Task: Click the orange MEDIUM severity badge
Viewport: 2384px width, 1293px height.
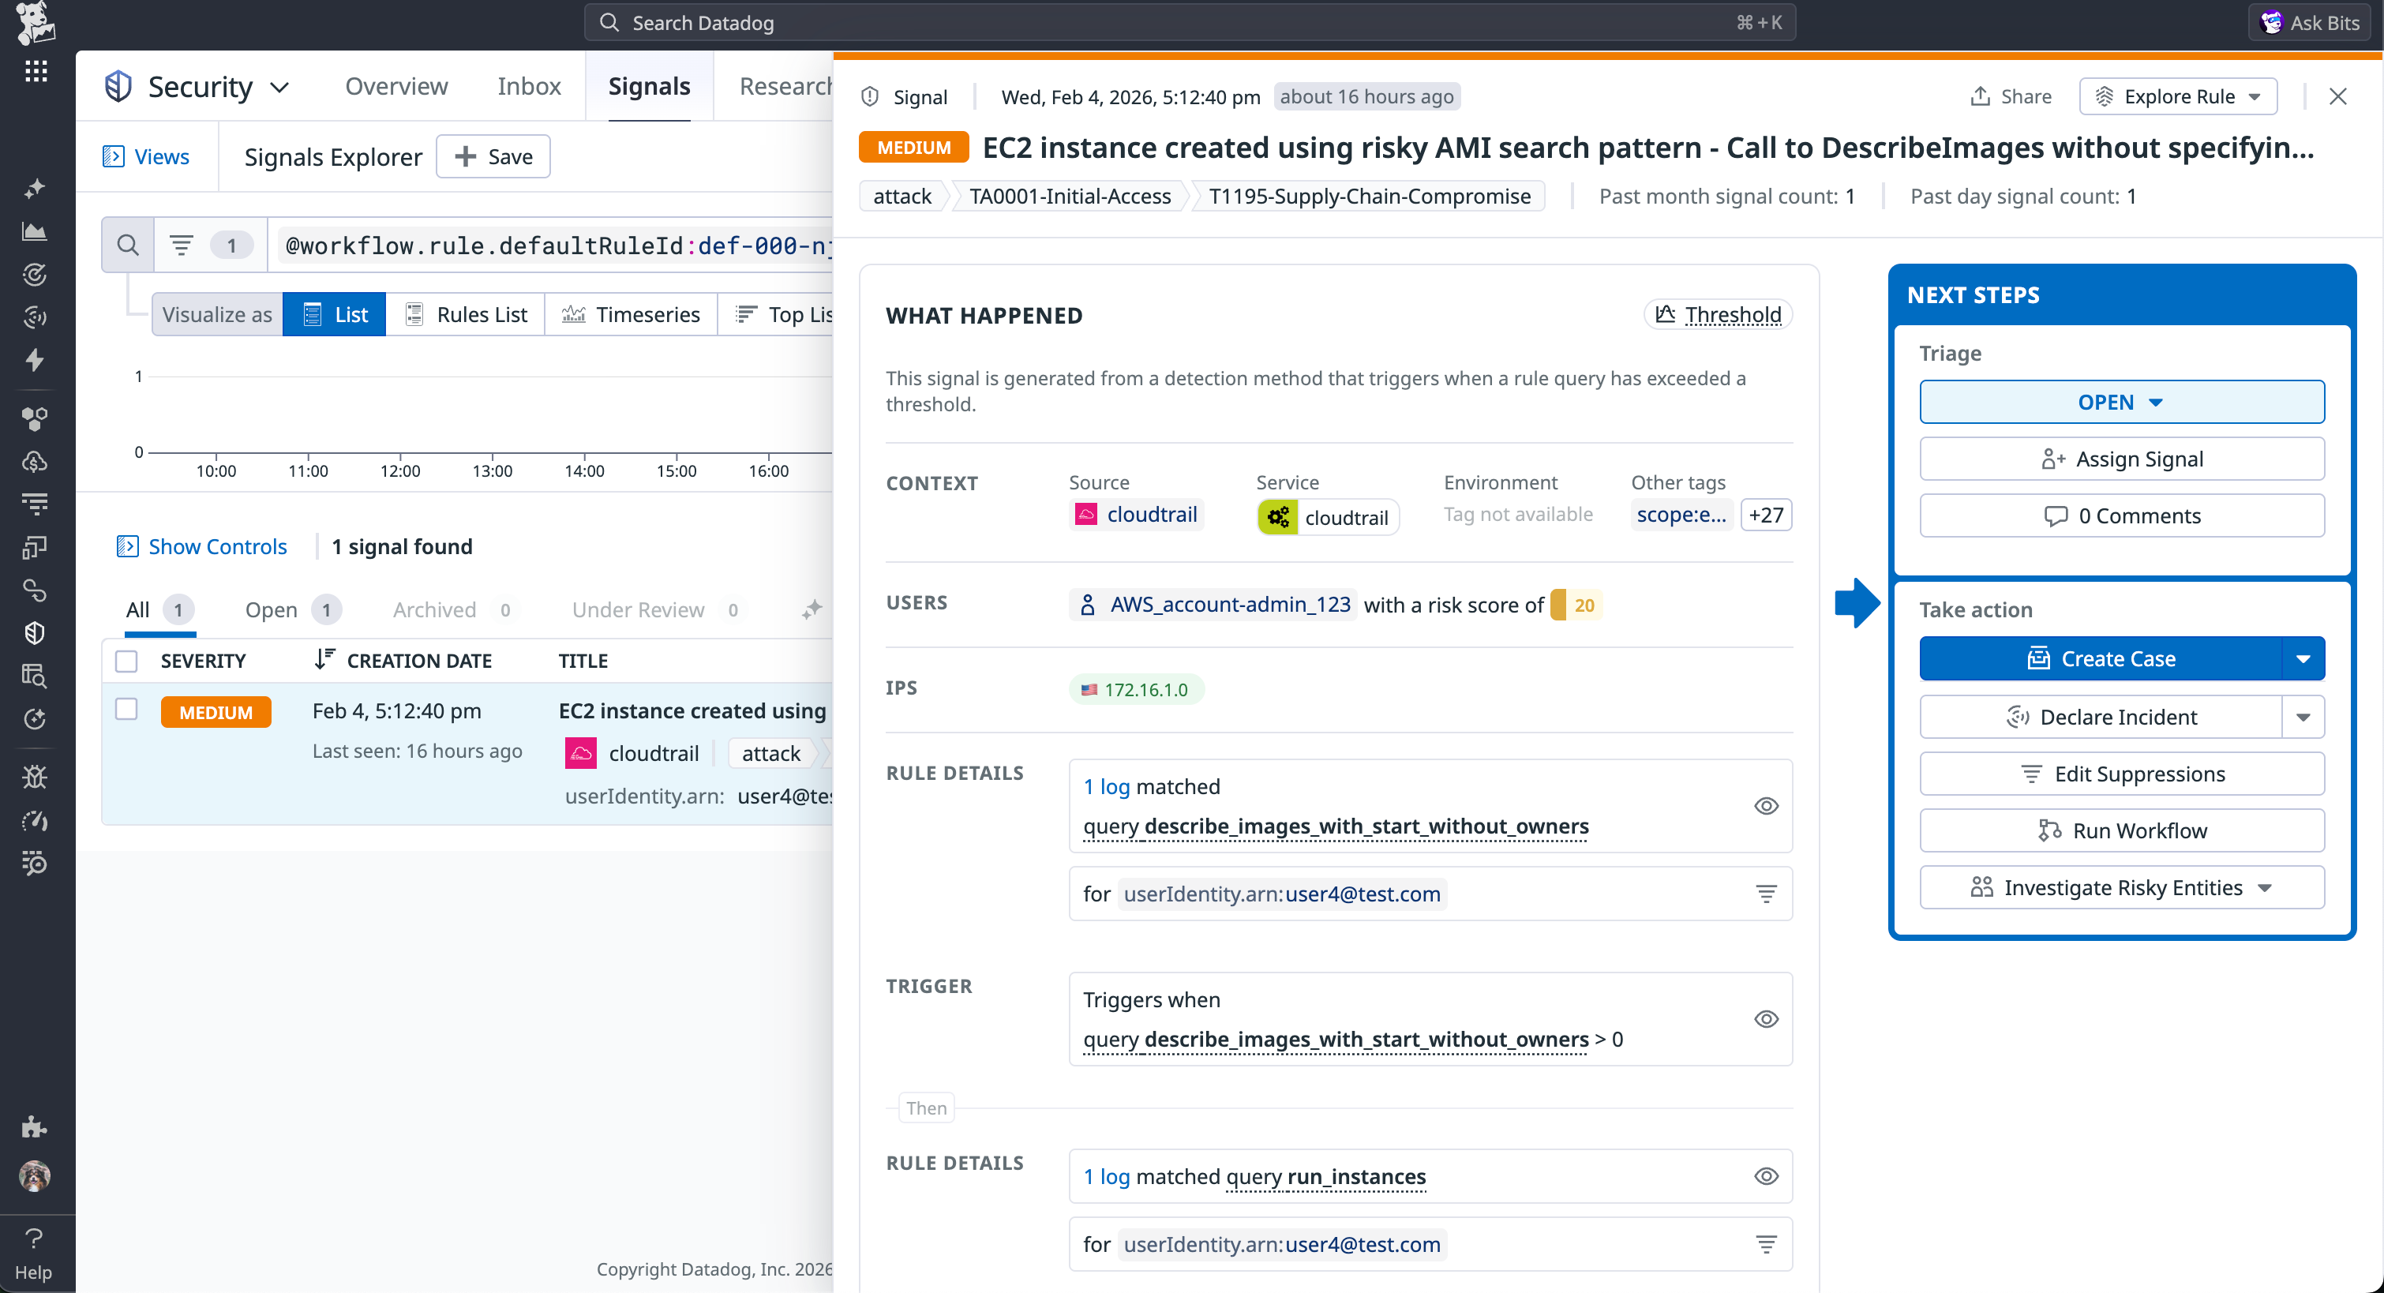Action: [x=216, y=710]
